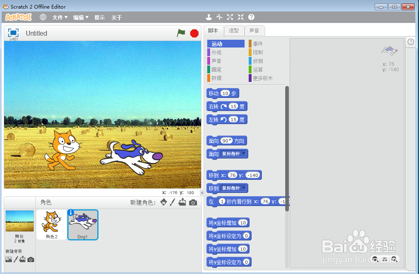Open the 文件 menu
Image resolution: width=419 pixels, height=274 pixels.
60,18
